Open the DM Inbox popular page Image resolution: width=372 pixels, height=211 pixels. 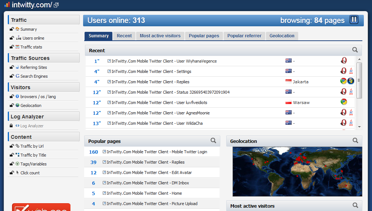(x=148, y=183)
